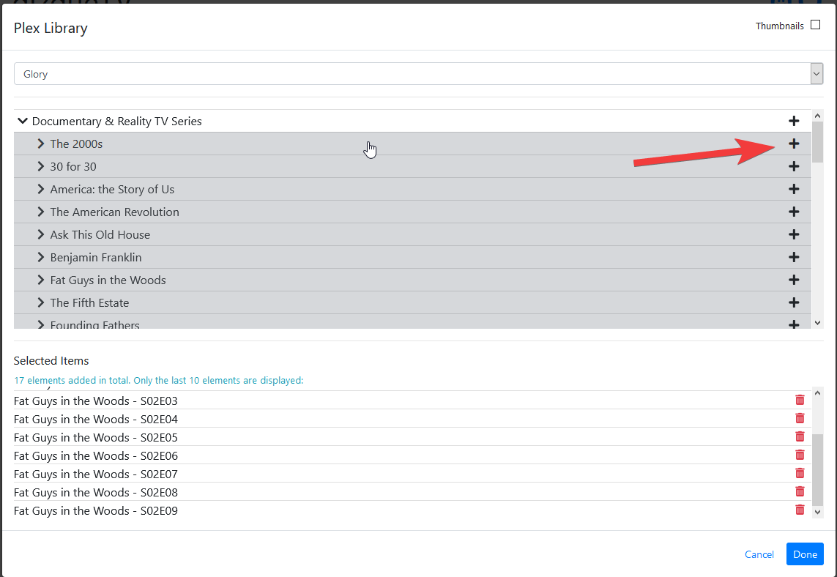Viewport: 837px width, 577px height.
Task: Select Fat Guys in the Woods tree label
Action: pos(108,280)
